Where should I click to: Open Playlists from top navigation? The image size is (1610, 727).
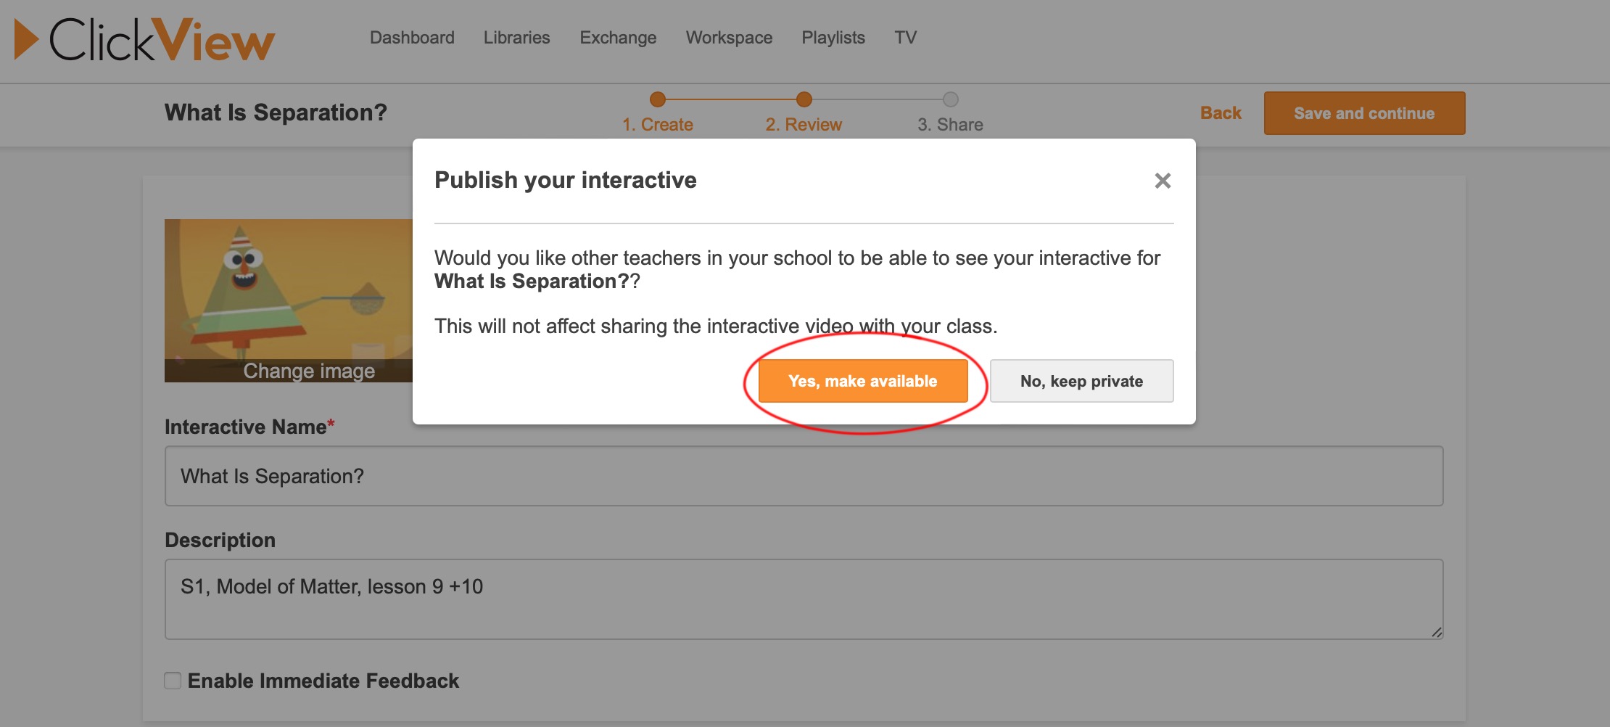tap(833, 38)
